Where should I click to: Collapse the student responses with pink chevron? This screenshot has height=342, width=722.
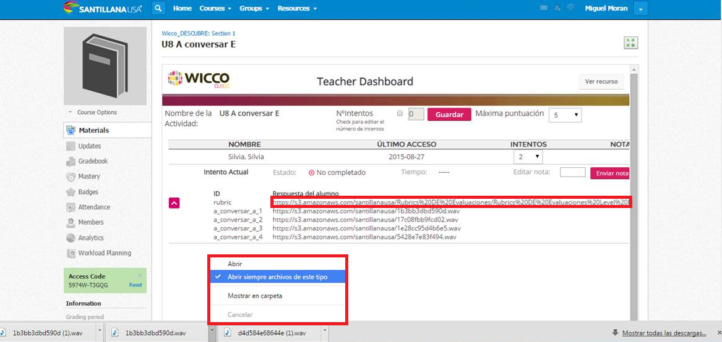(x=174, y=202)
